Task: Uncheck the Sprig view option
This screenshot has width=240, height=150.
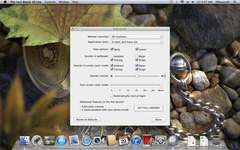Action: (x=112, y=49)
